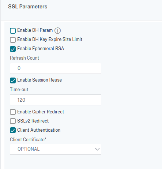Image resolution: width=162 pixels, height=169 pixels.
Task: Click the Client Certificate* label
Action: (x=28, y=139)
